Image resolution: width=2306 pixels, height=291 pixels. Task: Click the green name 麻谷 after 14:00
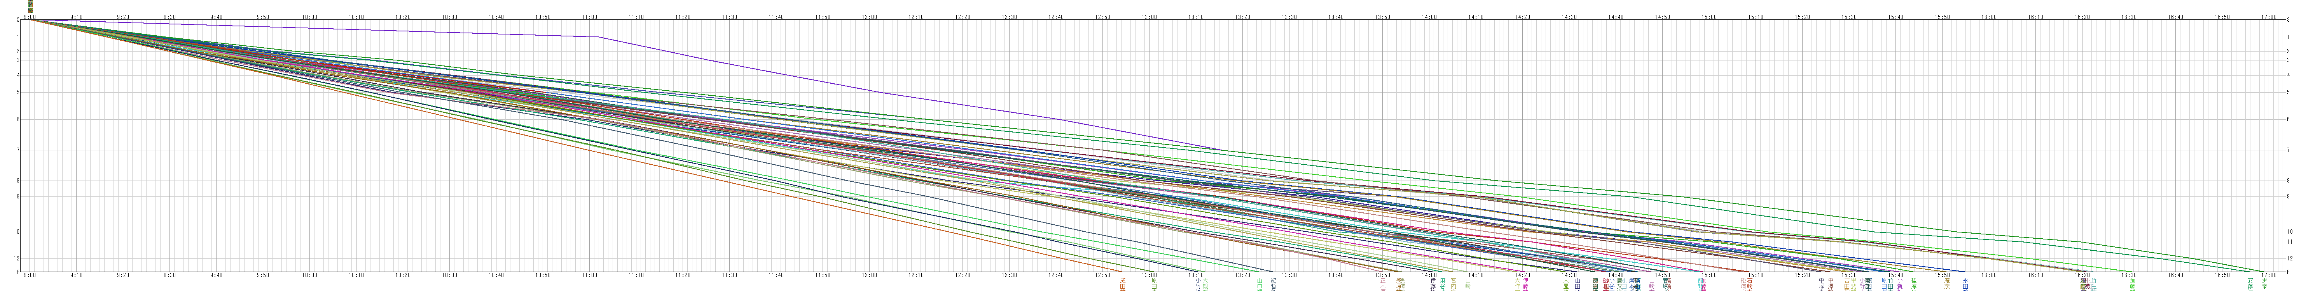[x=1443, y=284]
